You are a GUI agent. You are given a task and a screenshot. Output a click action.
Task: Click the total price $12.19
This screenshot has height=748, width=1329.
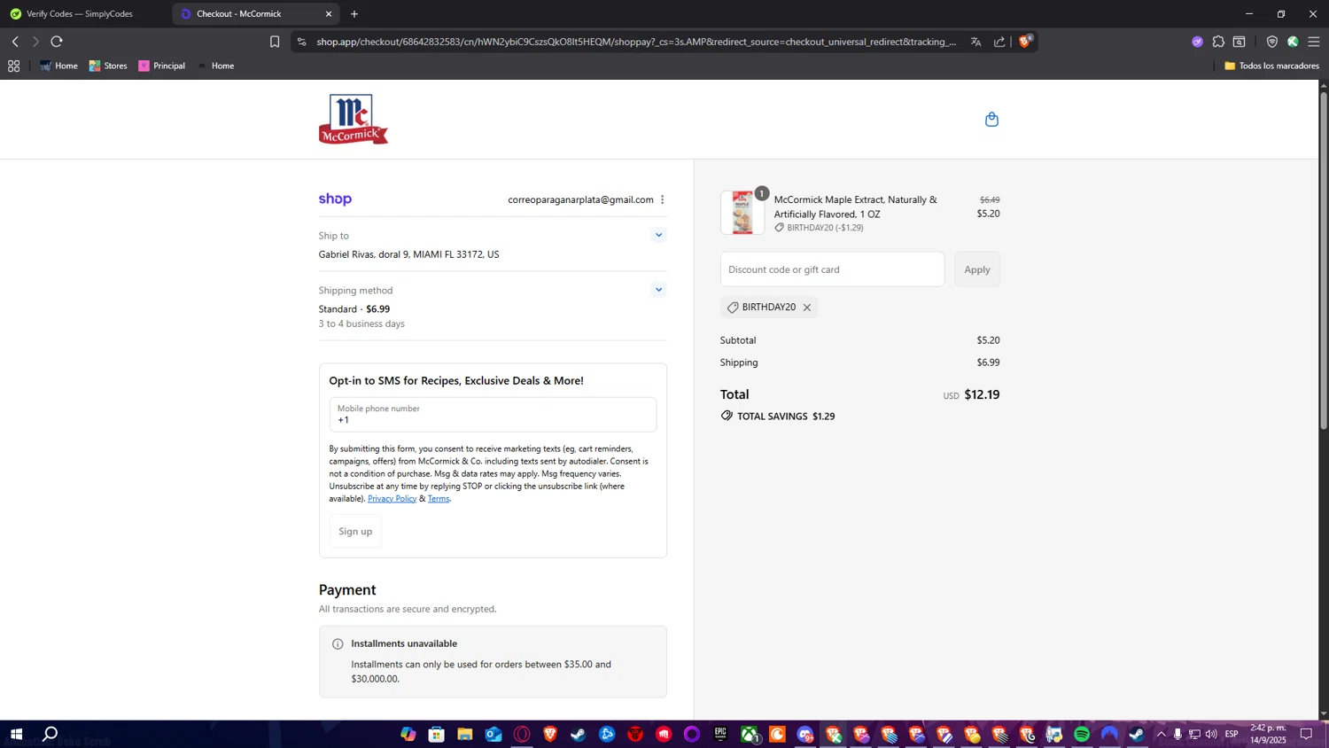click(x=982, y=395)
